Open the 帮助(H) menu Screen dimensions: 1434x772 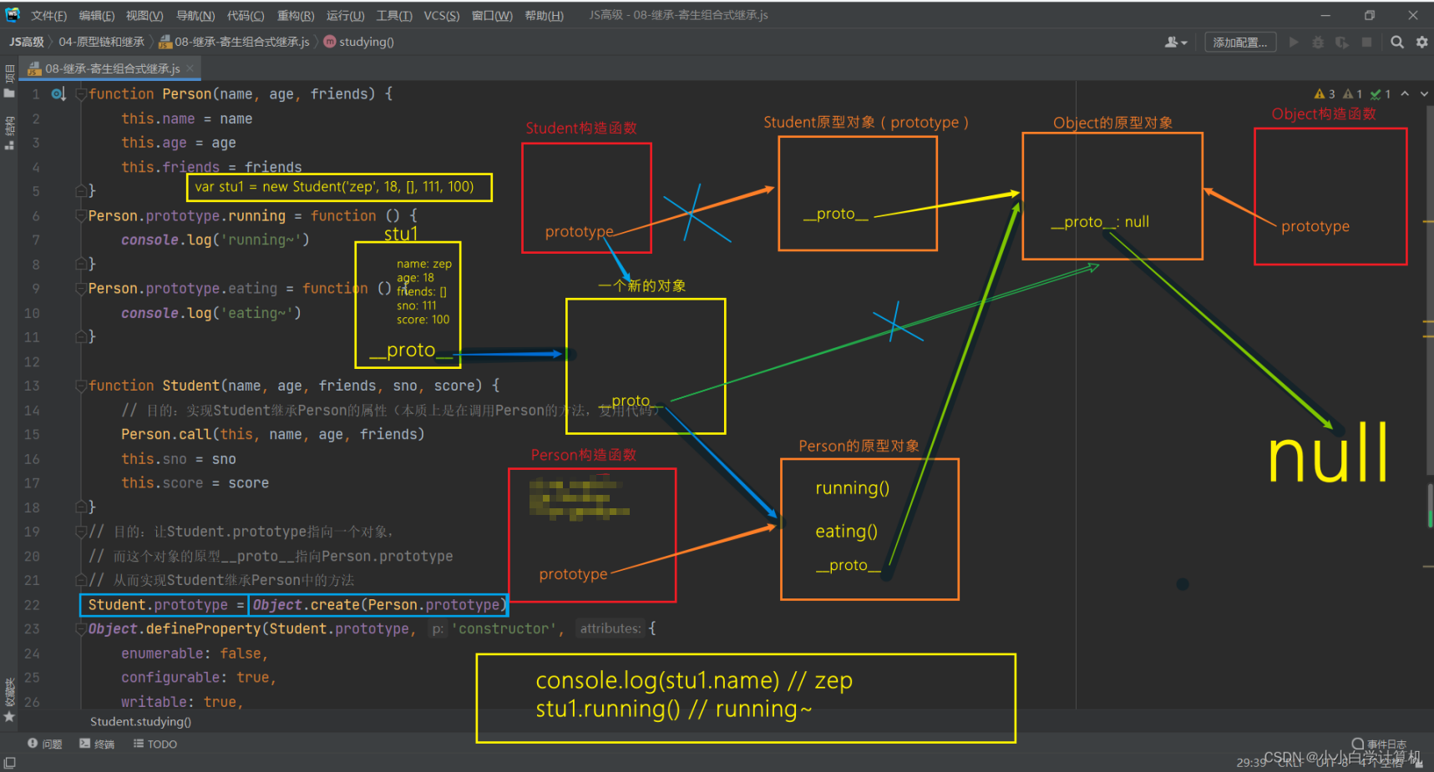[544, 16]
